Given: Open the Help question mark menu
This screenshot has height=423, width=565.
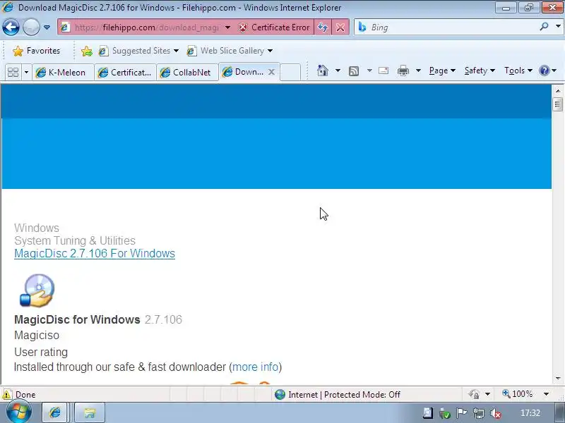Looking at the screenshot, I should tap(547, 70).
